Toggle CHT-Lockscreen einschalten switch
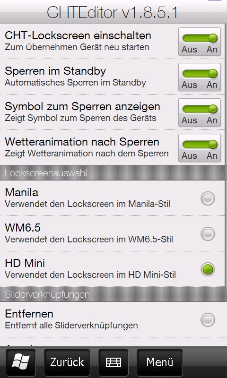Screen dimensions: 227x378 tap(200, 42)
